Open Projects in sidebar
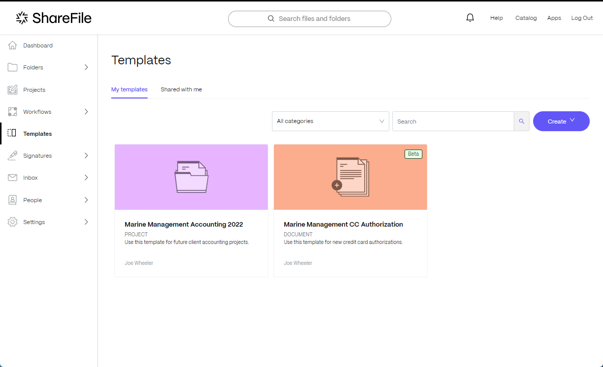 (34, 90)
